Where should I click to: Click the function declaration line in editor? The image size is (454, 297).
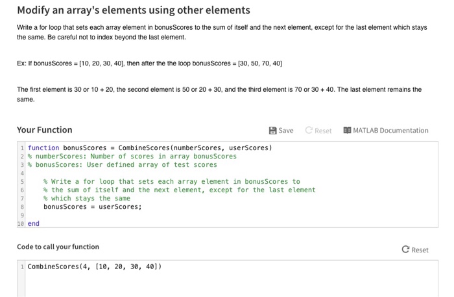coord(150,148)
